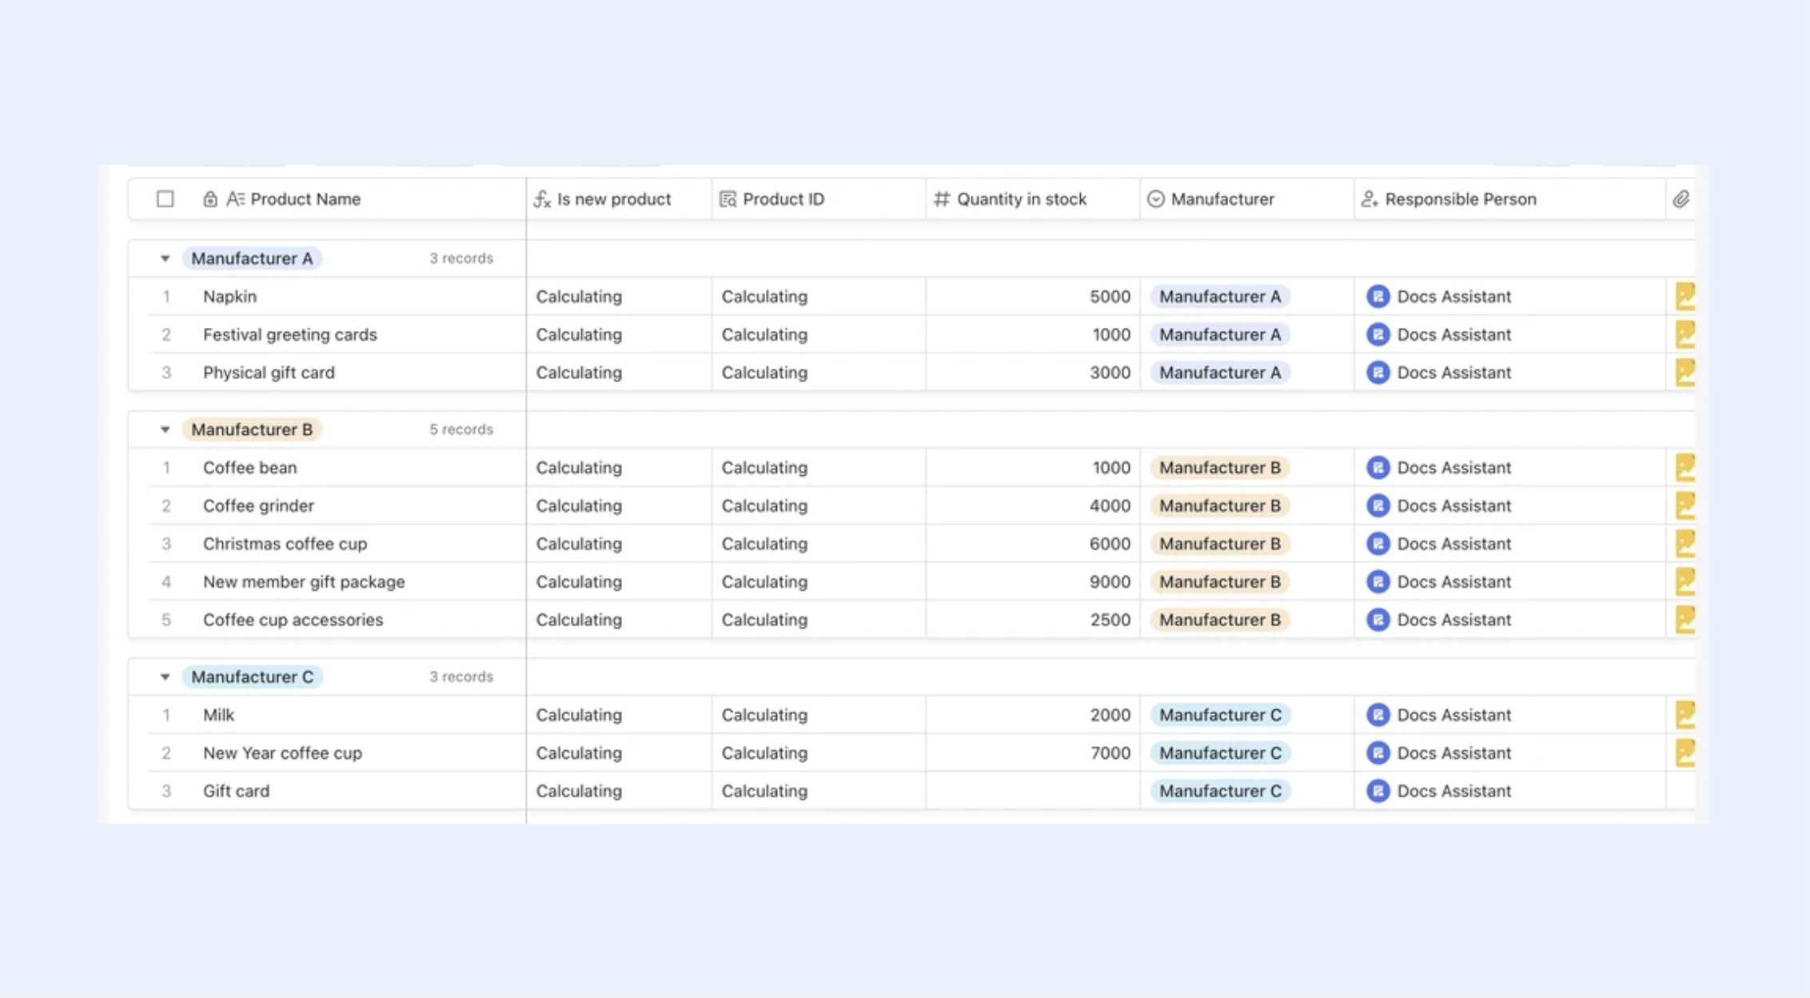The height and width of the screenshot is (998, 1810).
Task: Open the Quantity in stock column header
Action: coord(1033,199)
